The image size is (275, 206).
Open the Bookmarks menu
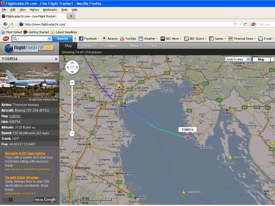pos(50,10)
